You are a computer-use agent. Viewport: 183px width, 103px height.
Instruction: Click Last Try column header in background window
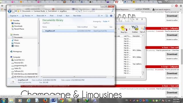[x=127, y=36]
